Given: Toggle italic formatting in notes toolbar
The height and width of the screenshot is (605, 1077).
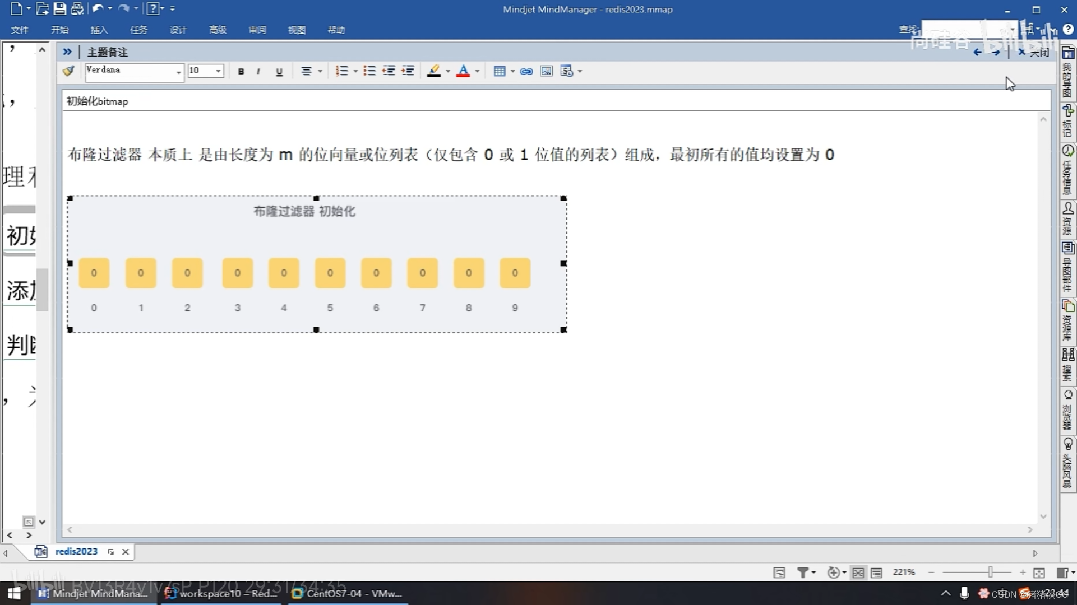Looking at the screenshot, I should click(x=258, y=71).
